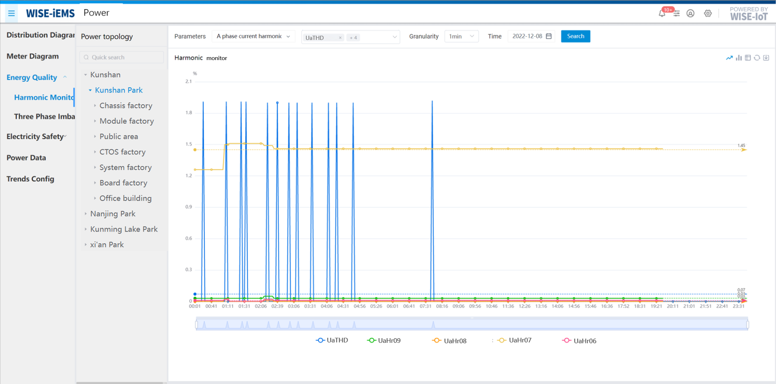Open the hamburger navigation menu
Viewport: 776px width, 384px height.
click(x=11, y=13)
